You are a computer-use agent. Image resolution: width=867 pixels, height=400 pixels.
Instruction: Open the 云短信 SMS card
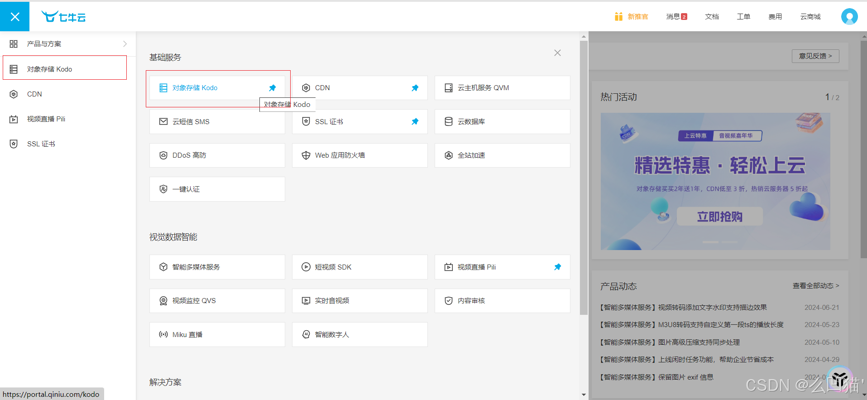click(x=217, y=121)
